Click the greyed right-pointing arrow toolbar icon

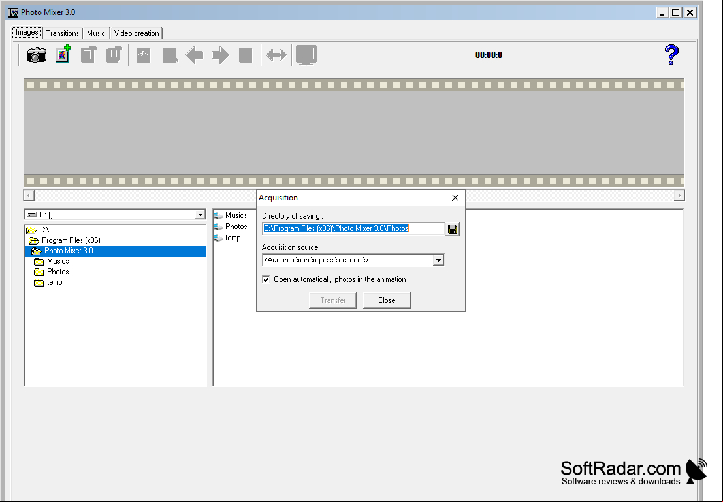tap(220, 55)
